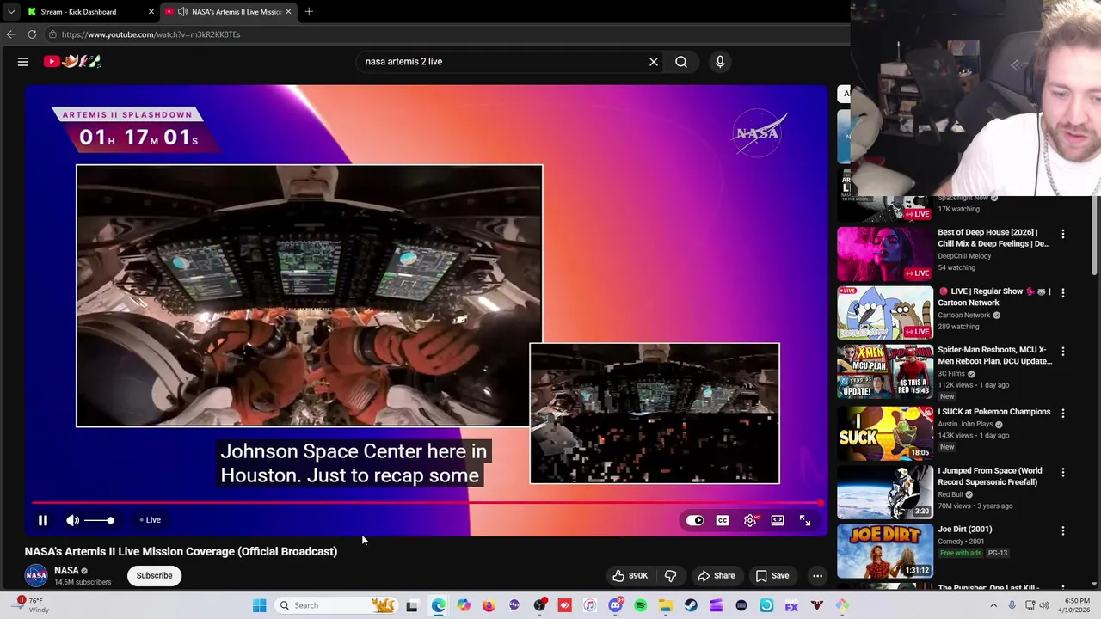Reload the page
The width and height of the screenshot is (1101, 619).
[x=32, y=34]
